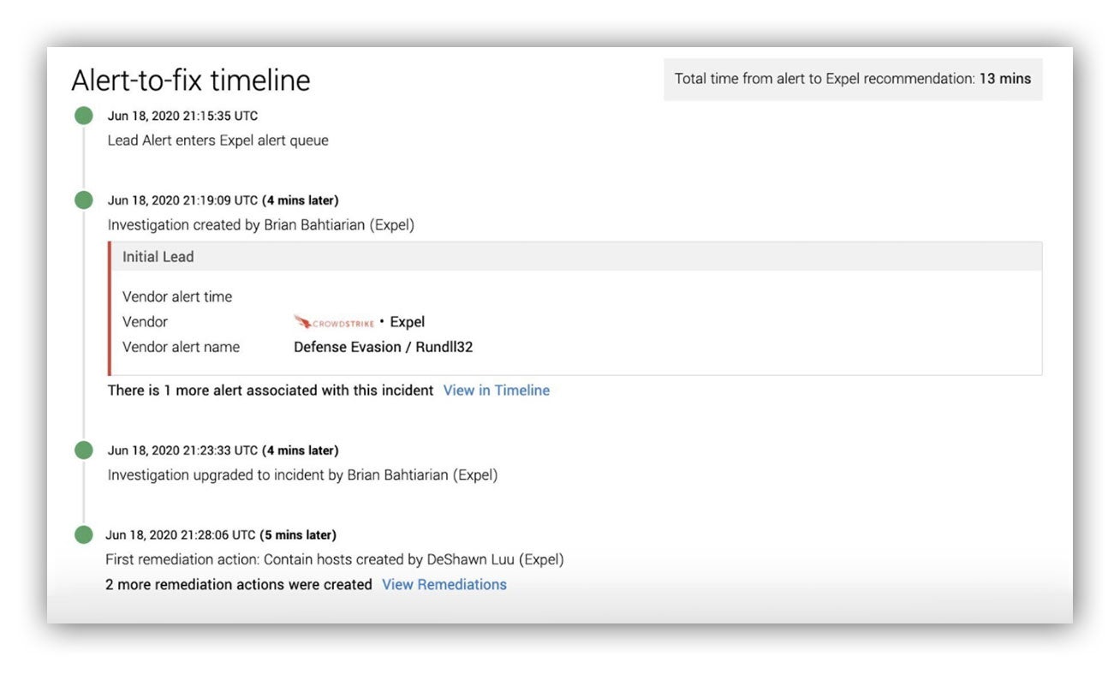The image size is (1120, 674).
Task: Click the 'Vendor alert time' label
Action: pos(177,297)
